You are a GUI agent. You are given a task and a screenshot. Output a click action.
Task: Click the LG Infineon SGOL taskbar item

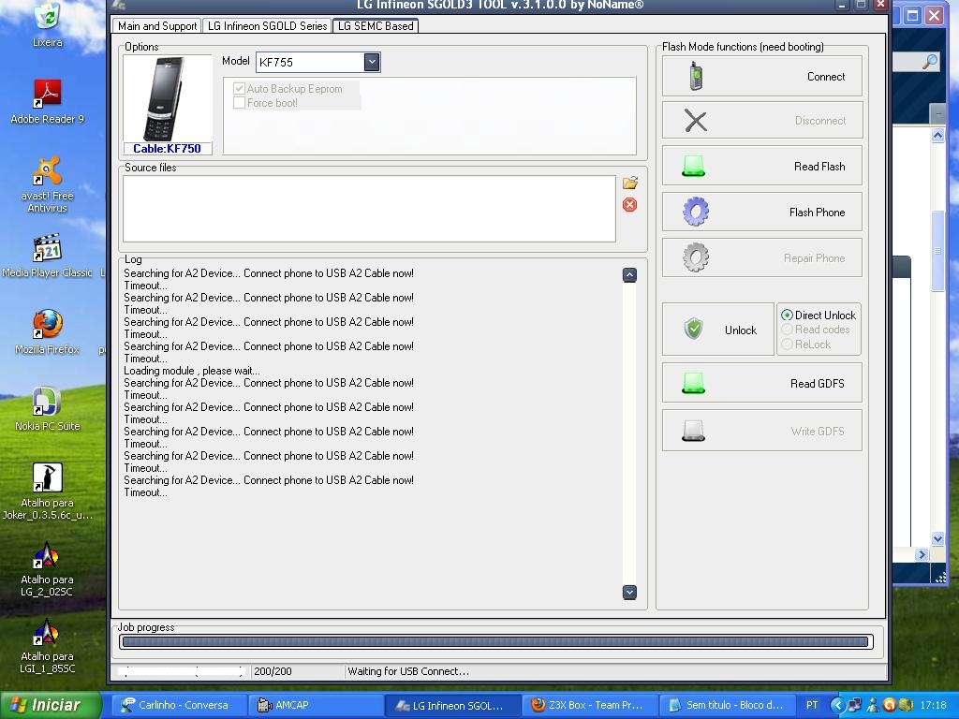coord(452,705)
